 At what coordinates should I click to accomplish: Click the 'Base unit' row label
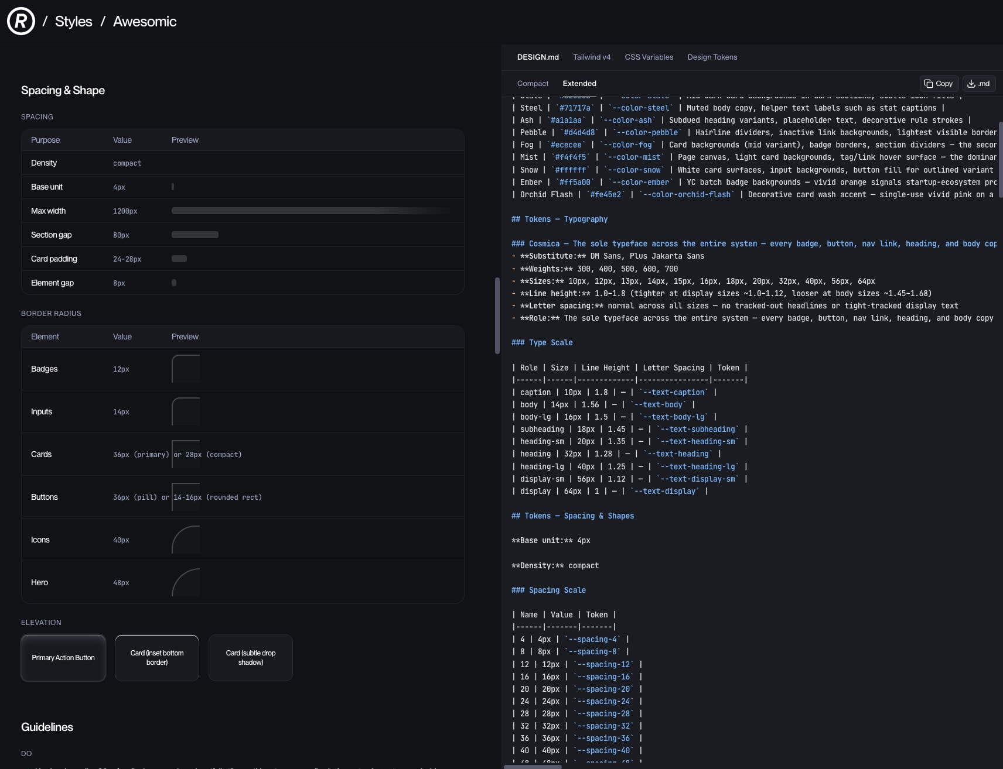click(47, 187)
